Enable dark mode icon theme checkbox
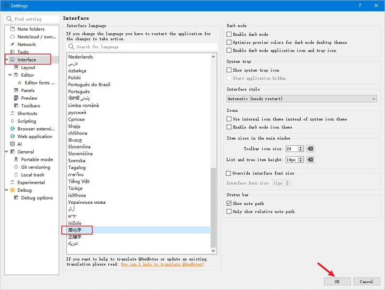This screenshot has height=290, width=385. point(229,127)
